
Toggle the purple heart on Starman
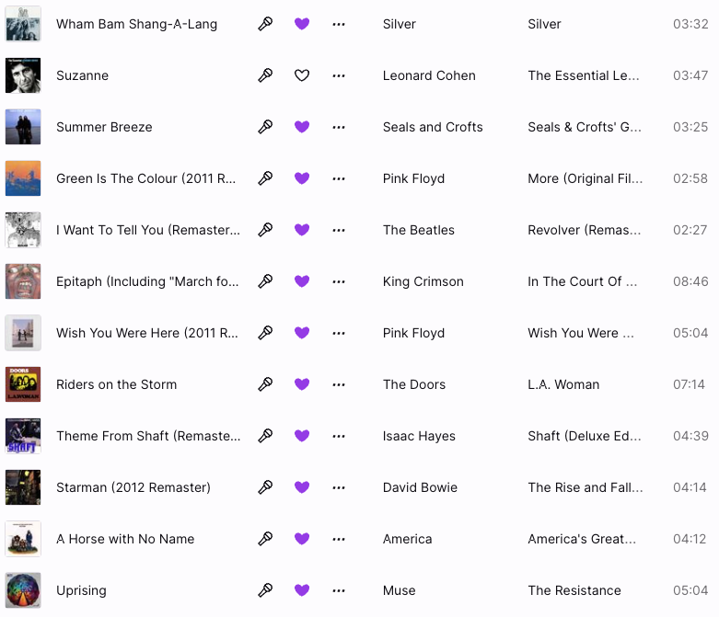pos(302,487)
